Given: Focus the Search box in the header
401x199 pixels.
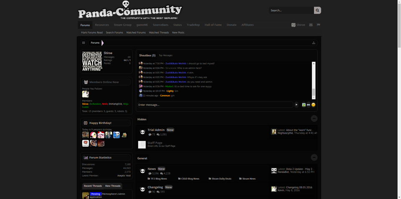Looking at the screenshot, I should coord(291,10).
